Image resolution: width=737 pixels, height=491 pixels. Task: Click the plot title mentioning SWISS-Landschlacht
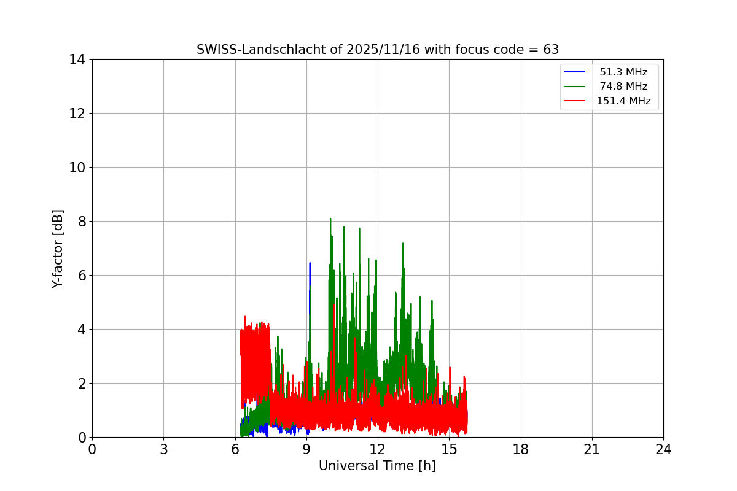378,50
